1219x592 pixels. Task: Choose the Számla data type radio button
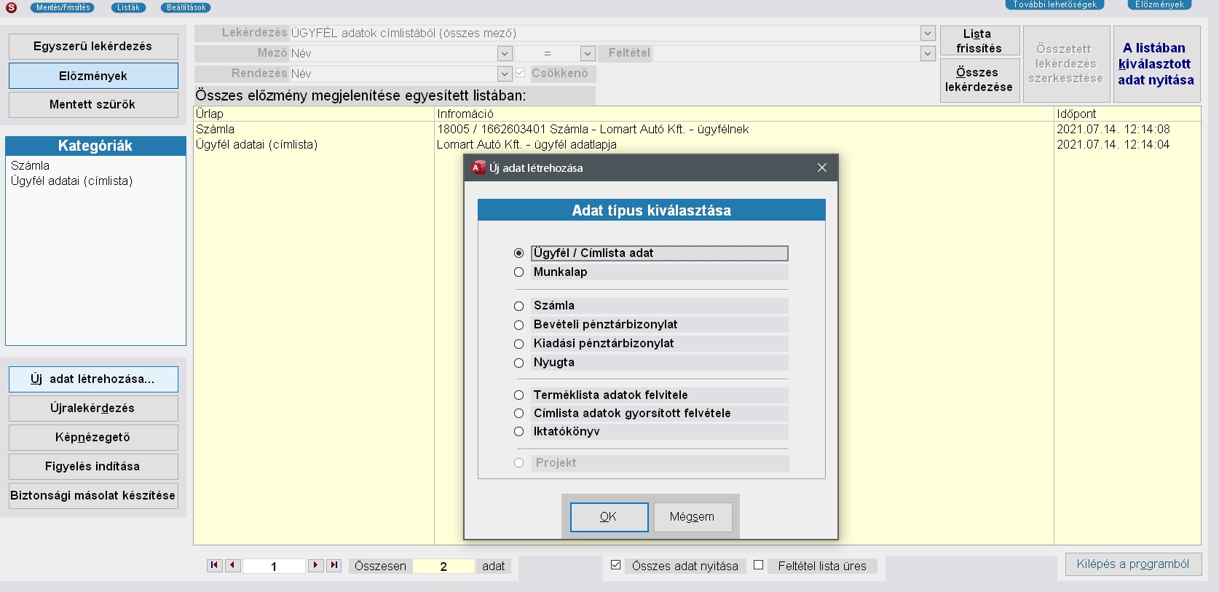point(519,306)
